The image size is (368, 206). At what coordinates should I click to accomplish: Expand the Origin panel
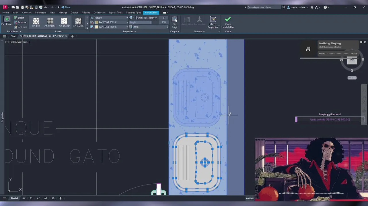175,31
